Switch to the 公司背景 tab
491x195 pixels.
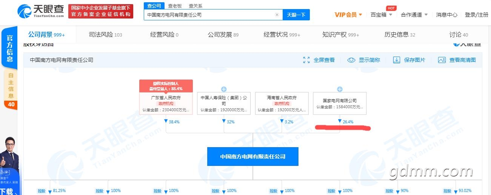pyautogui.click(x=47, y=35)
